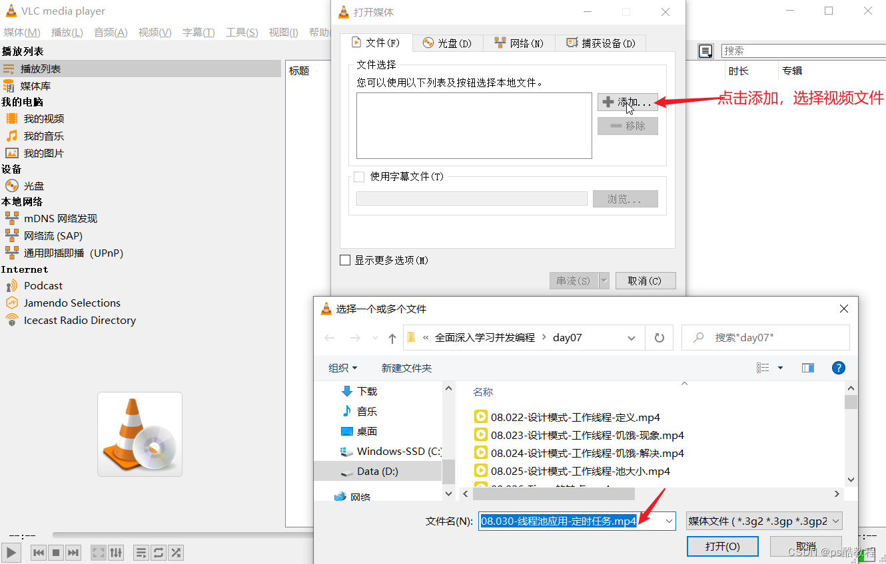Open the Playback (播放) menu
This screenshot has width=886, height=564.
point(67,33)
